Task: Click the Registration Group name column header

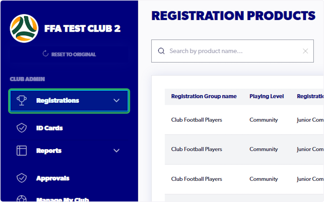Action: click(x=204, y=96)
